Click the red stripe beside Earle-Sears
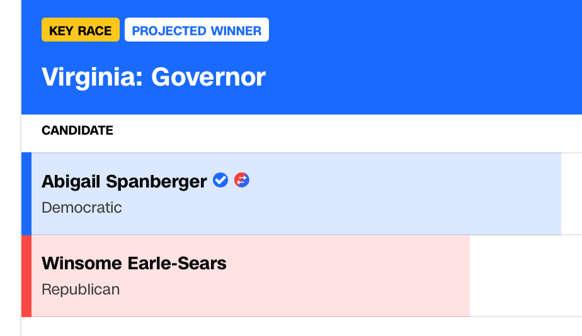Viewport: 582px width, 336px height. coord(26,276)
